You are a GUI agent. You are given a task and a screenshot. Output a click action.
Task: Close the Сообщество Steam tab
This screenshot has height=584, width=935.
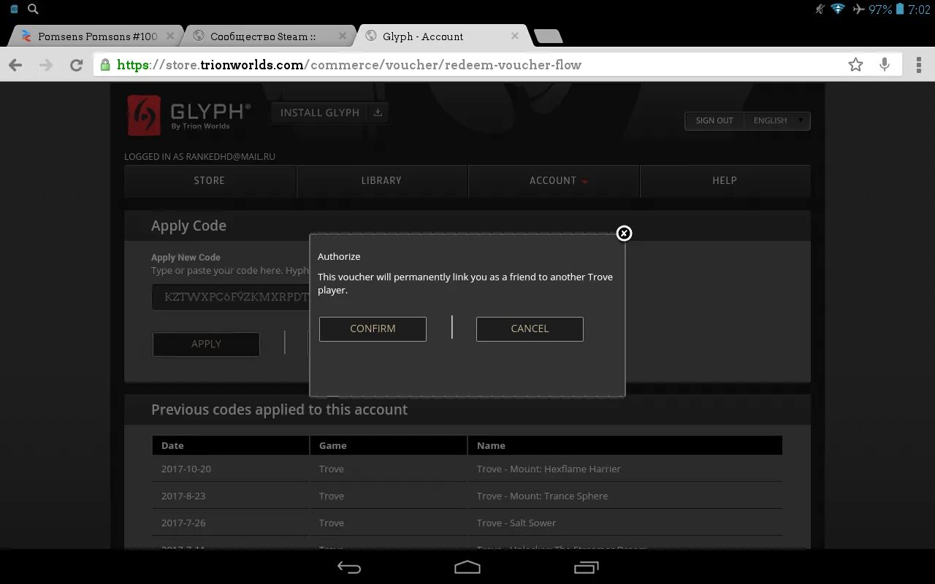(x=343, y=36)
